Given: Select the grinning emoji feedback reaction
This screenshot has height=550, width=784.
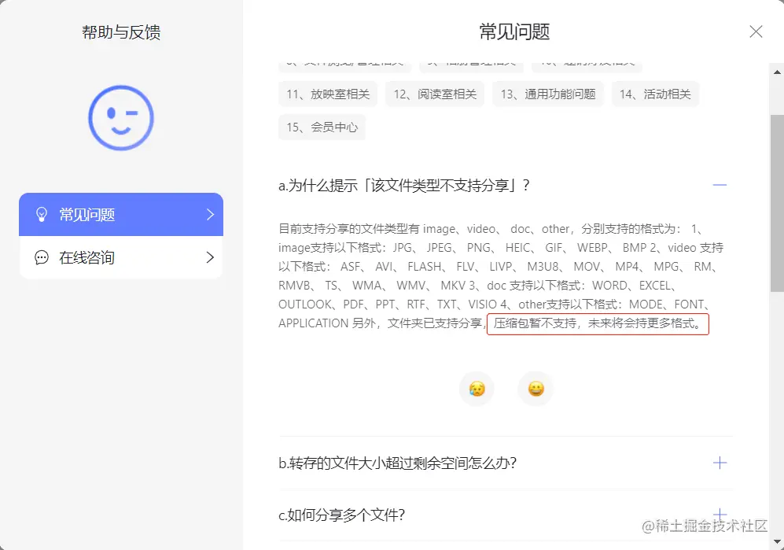Looking at the screenshot, I should tap(535, 388).
